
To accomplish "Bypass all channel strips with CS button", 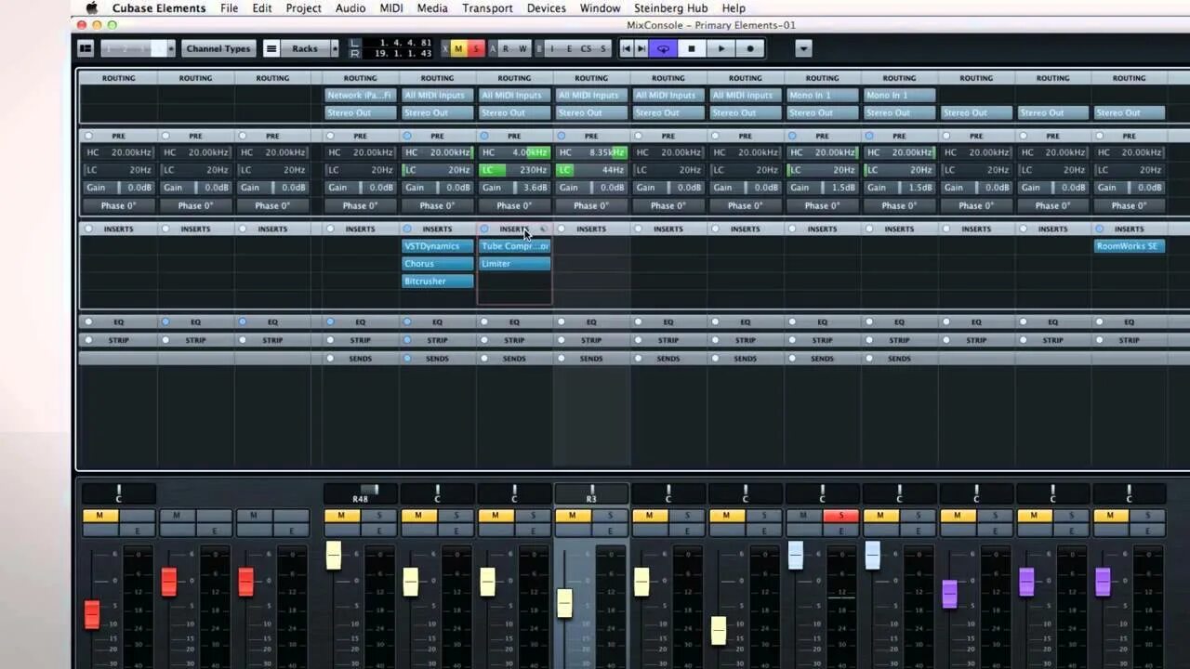I will [586, 48].
